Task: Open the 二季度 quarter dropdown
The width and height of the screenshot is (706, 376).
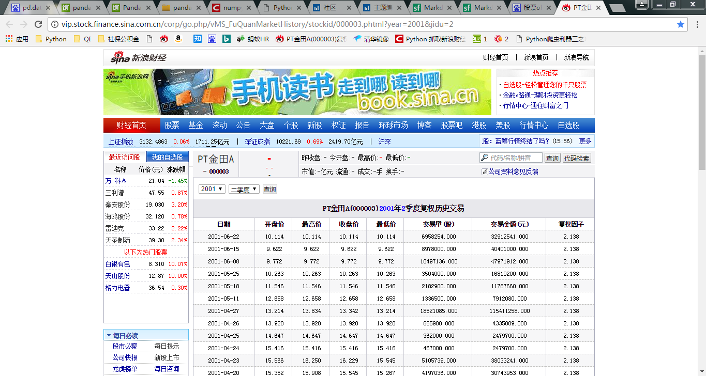Action: pos(244,190)
